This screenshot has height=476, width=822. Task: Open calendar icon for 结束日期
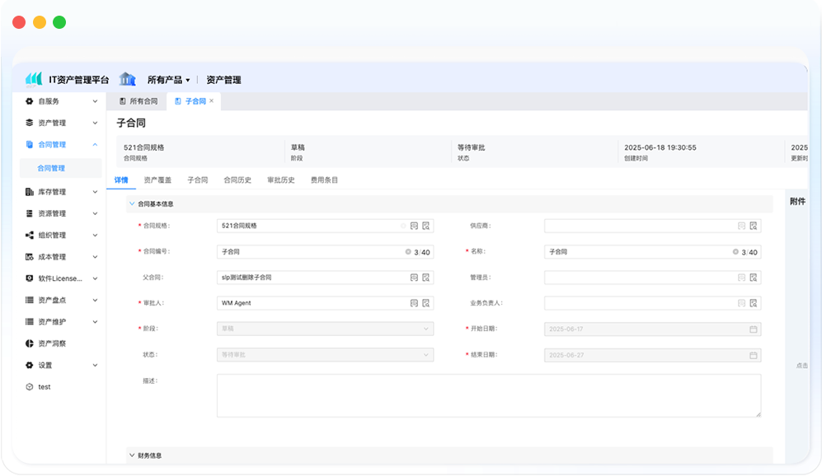pyautogui.click(x=753, y=356)
